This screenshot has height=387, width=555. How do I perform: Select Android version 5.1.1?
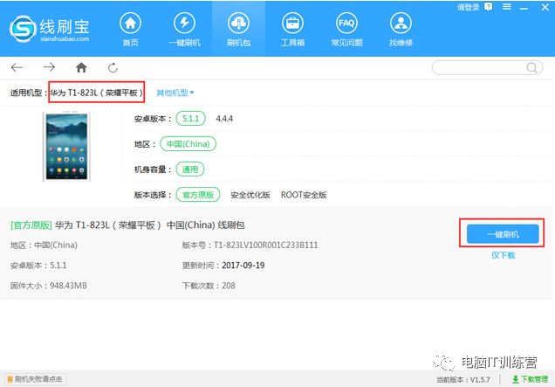tap(191, 119)
